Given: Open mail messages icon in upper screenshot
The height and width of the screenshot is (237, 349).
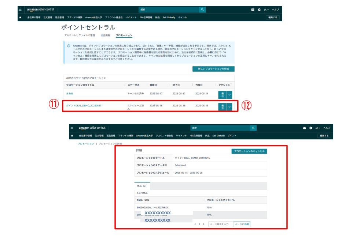Looking at the screenshot, I should [x=253, y=10].
